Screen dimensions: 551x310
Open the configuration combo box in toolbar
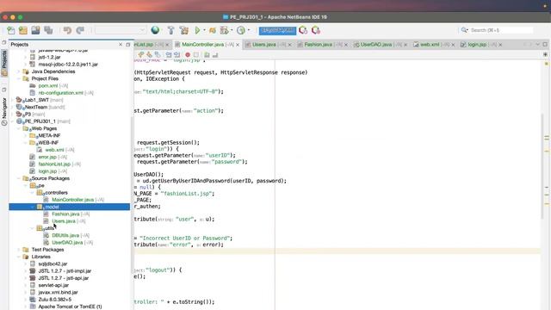tap(121, 31)
